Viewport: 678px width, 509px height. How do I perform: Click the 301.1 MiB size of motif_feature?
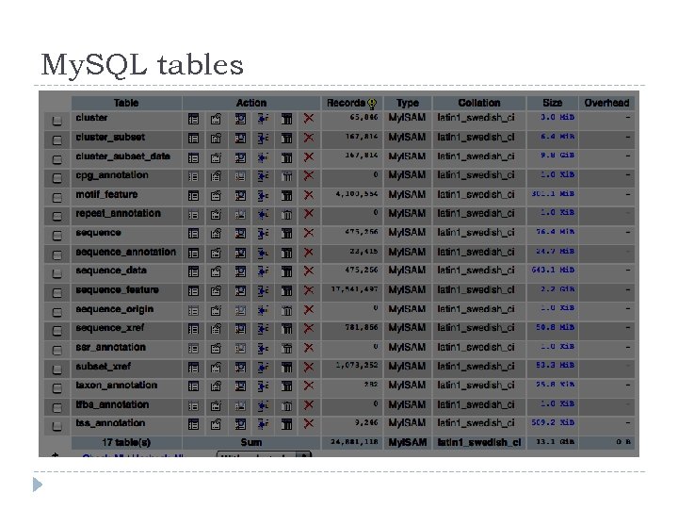pyautogui.click(x=553, y=194)
